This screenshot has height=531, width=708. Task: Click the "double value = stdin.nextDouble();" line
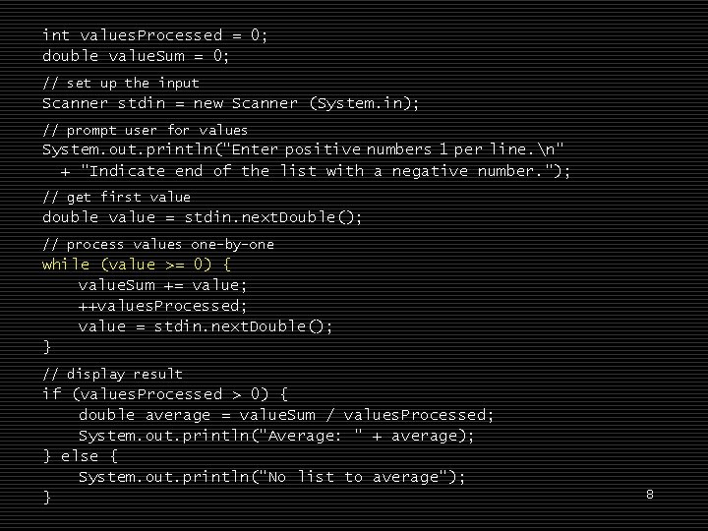[202, 217]
